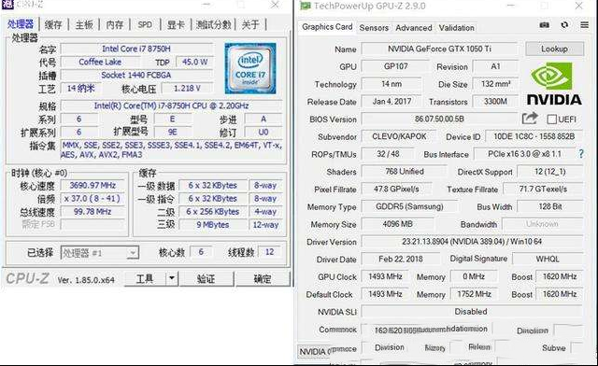
Task: Click the Memory Size value 4096 MB
Action: coord(397,224)
